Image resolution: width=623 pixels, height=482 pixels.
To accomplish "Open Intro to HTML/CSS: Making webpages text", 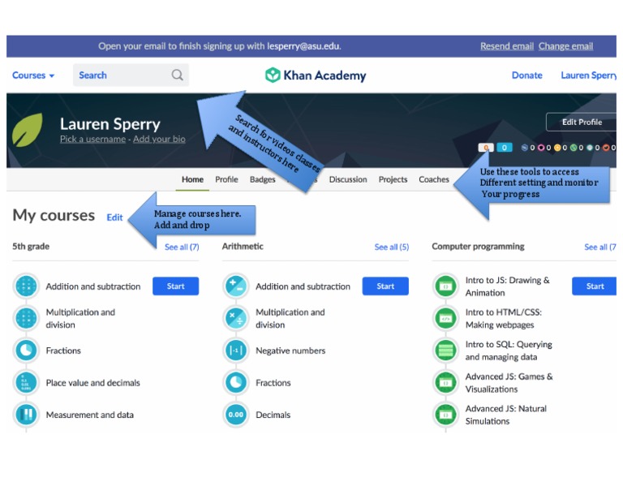I will (504, 318).
